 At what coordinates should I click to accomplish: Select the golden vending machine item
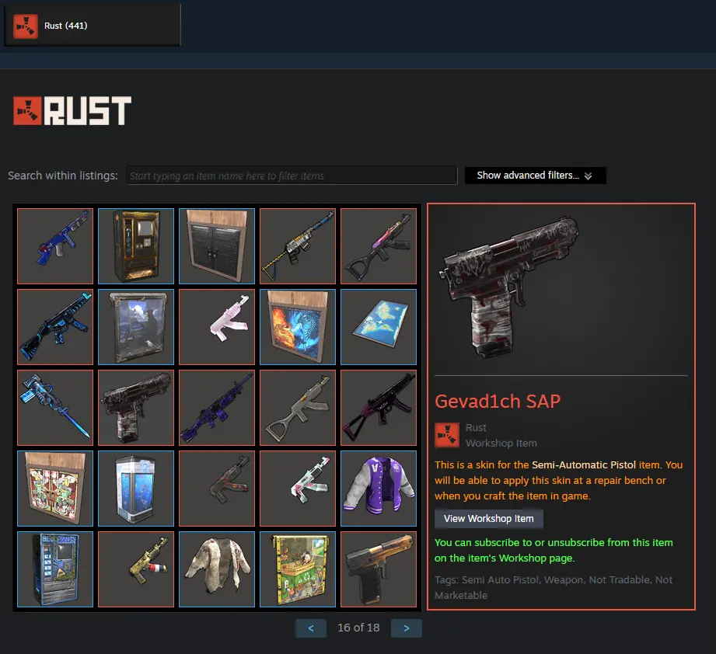[x=136, y=246]
